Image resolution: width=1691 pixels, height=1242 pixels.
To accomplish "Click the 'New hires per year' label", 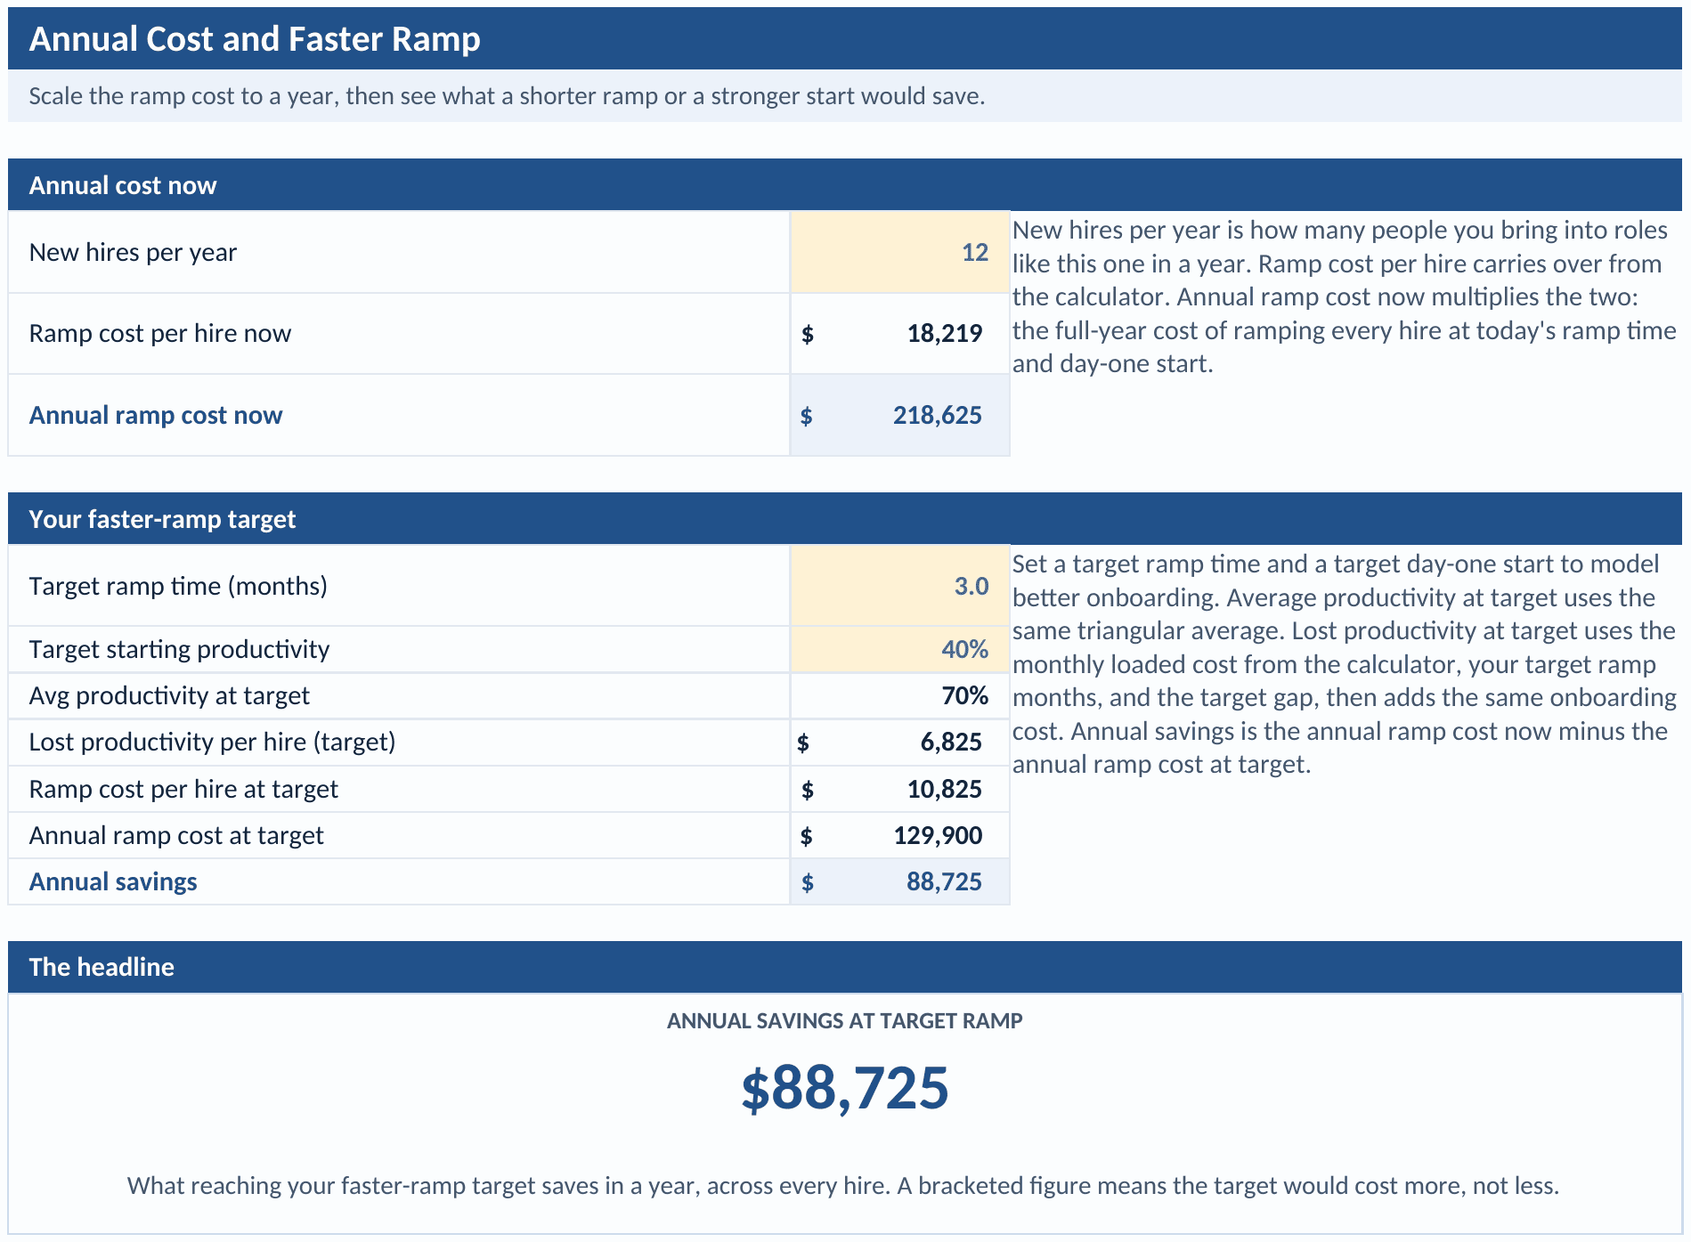I will point(133,252).
